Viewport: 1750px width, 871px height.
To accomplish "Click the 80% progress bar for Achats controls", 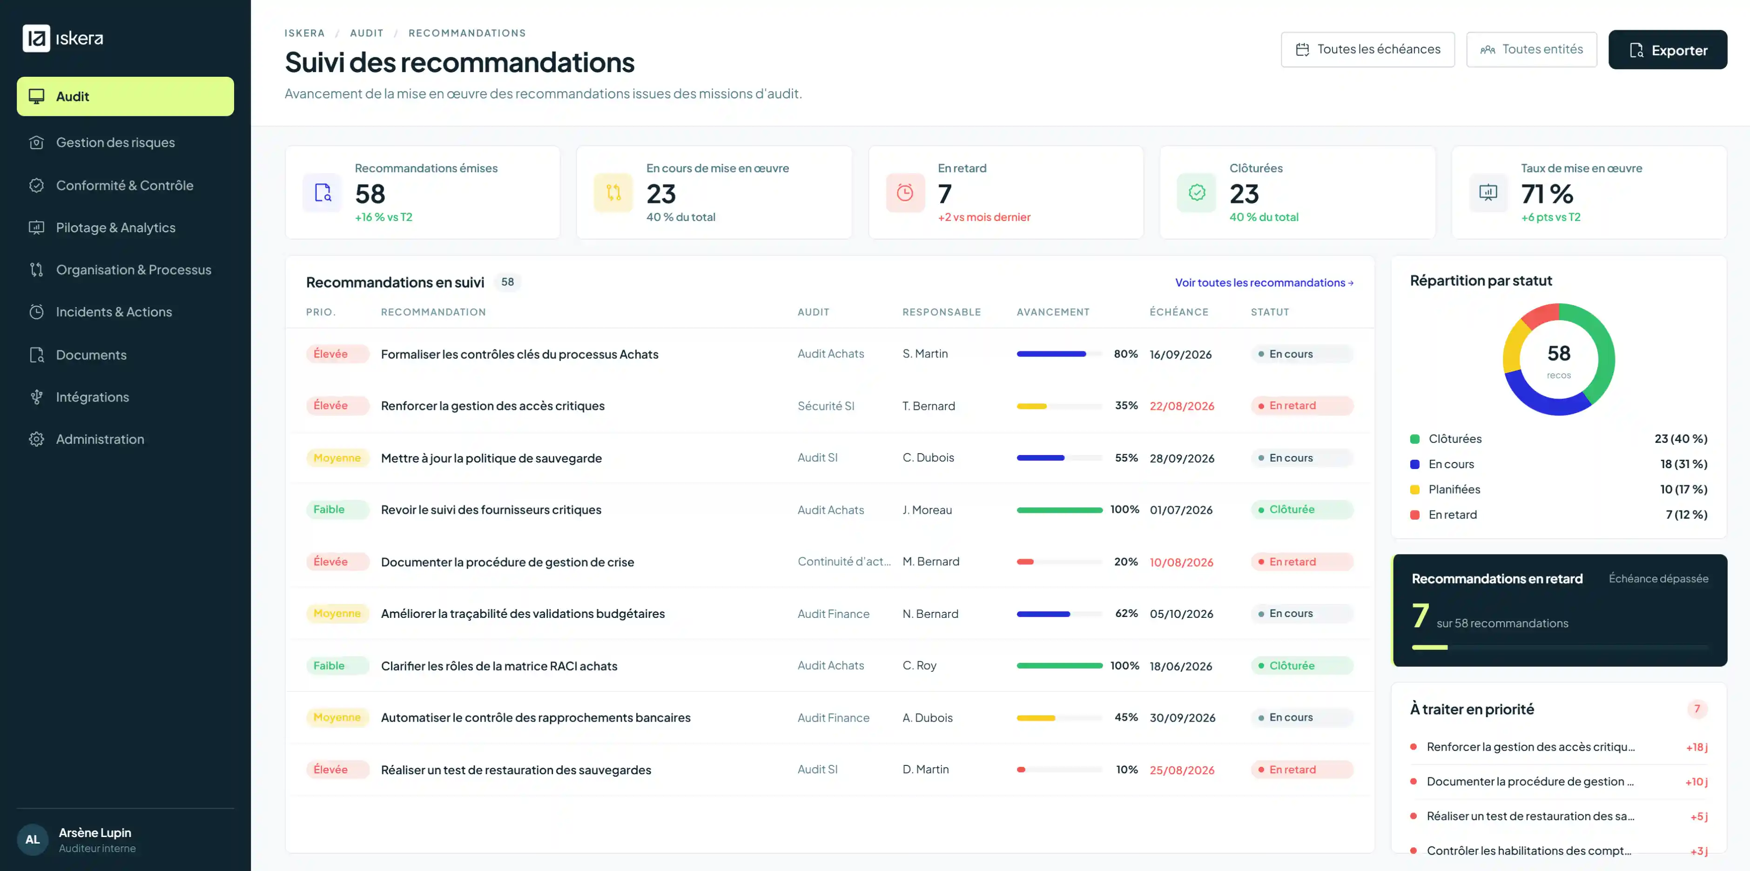I will pos(1059,354).
